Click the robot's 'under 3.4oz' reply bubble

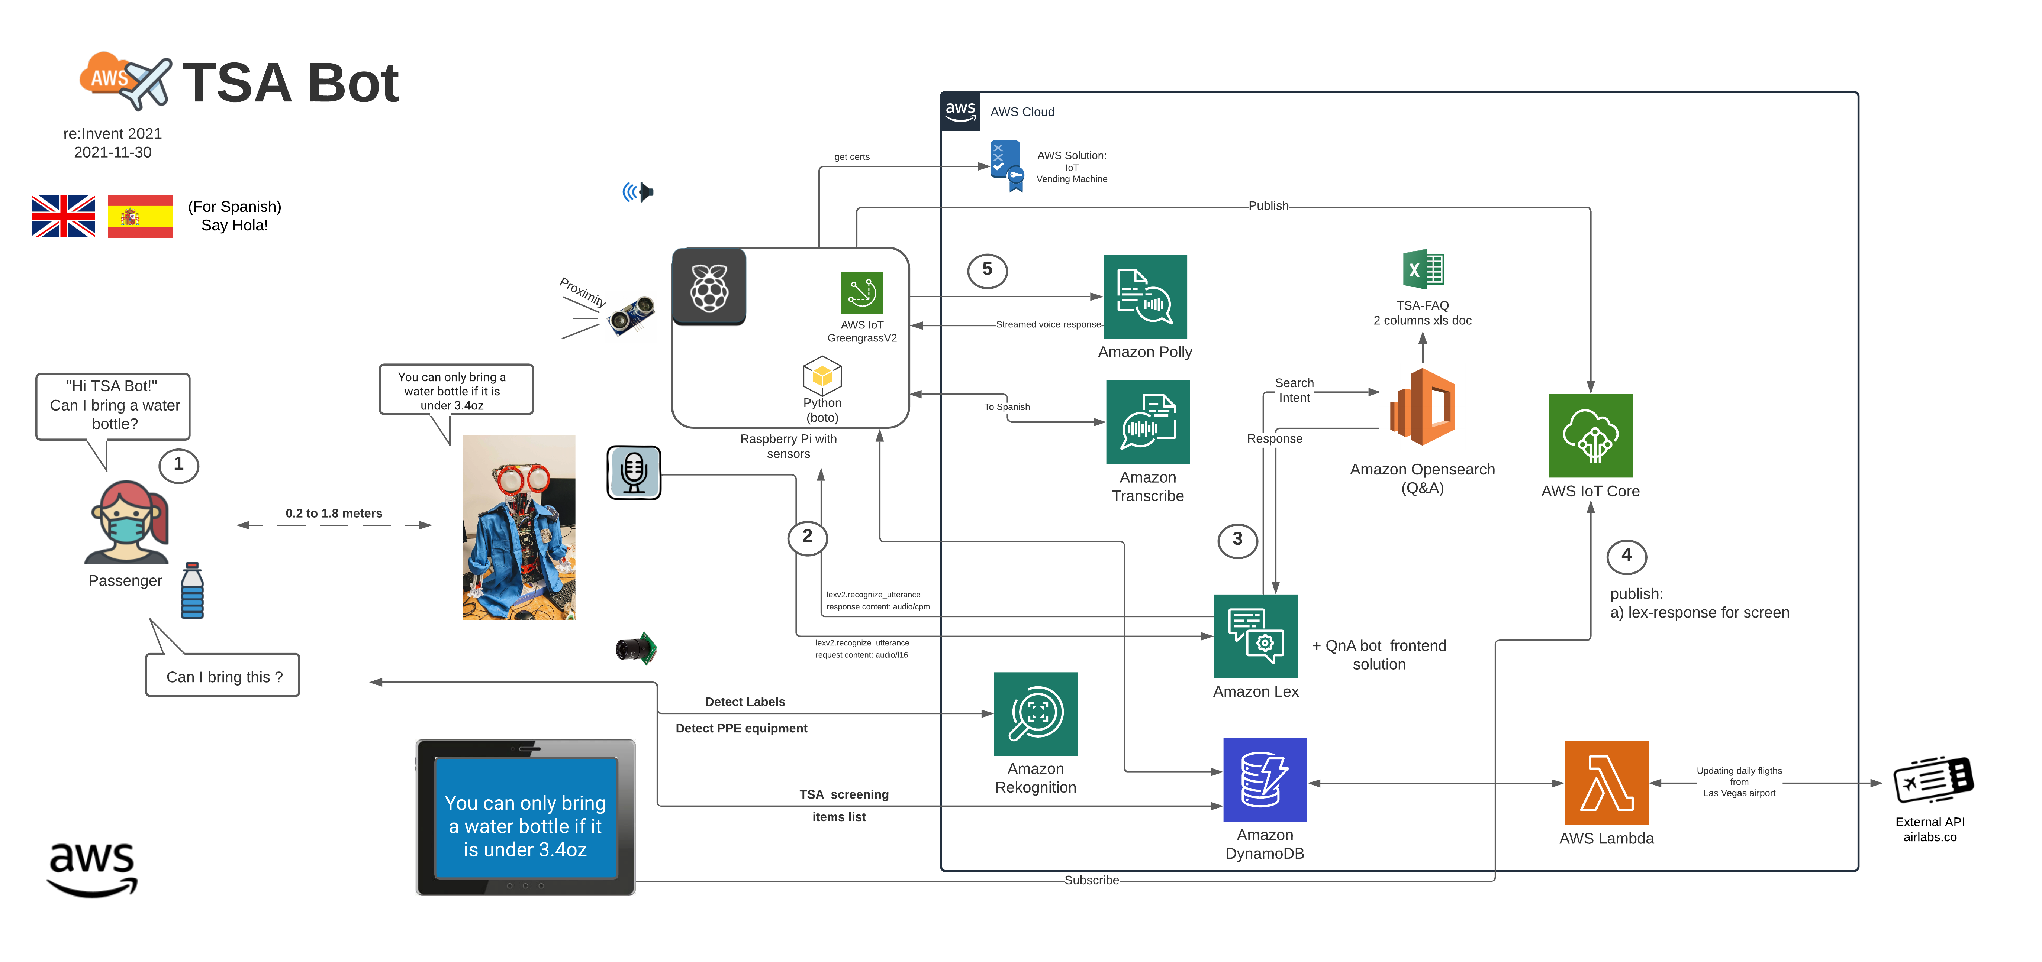[456, 389]
